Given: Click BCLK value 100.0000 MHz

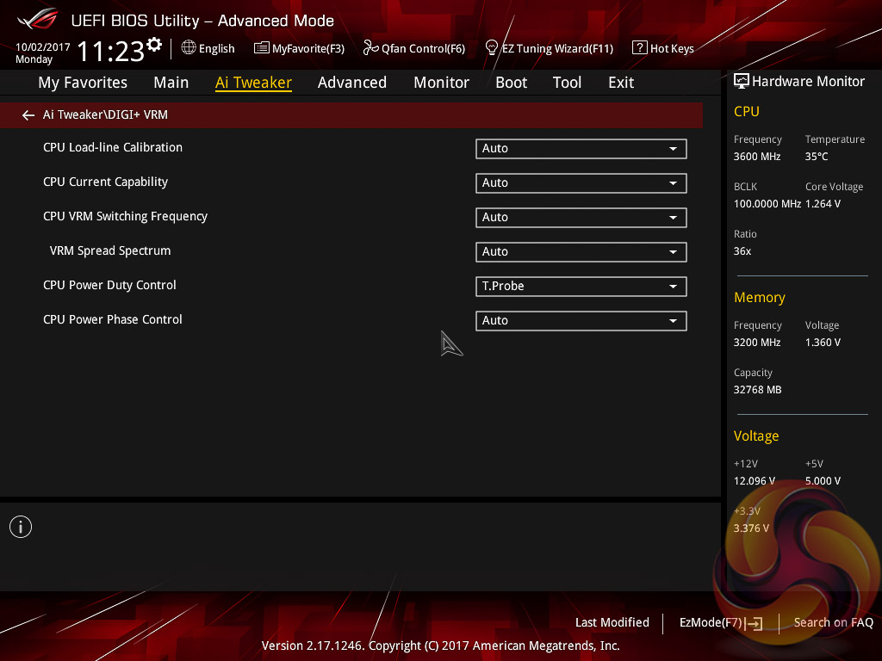Looking at the screenshot, I should [767, 204].
